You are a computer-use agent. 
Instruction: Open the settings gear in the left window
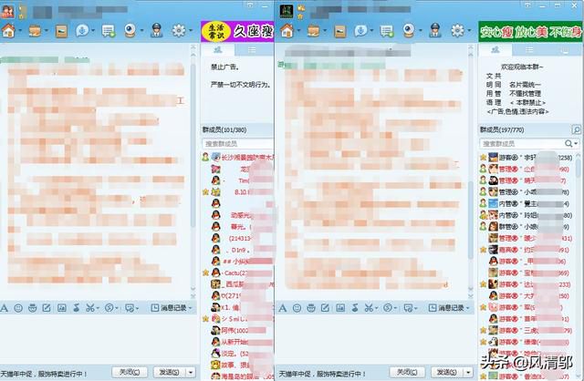coord(179,31)
